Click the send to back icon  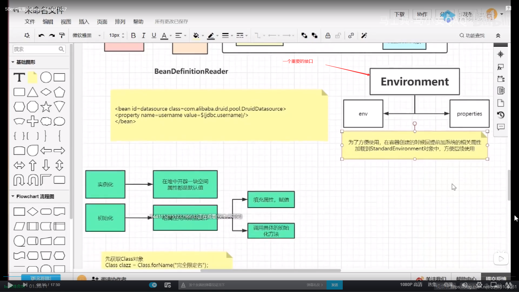pos(315,35)
